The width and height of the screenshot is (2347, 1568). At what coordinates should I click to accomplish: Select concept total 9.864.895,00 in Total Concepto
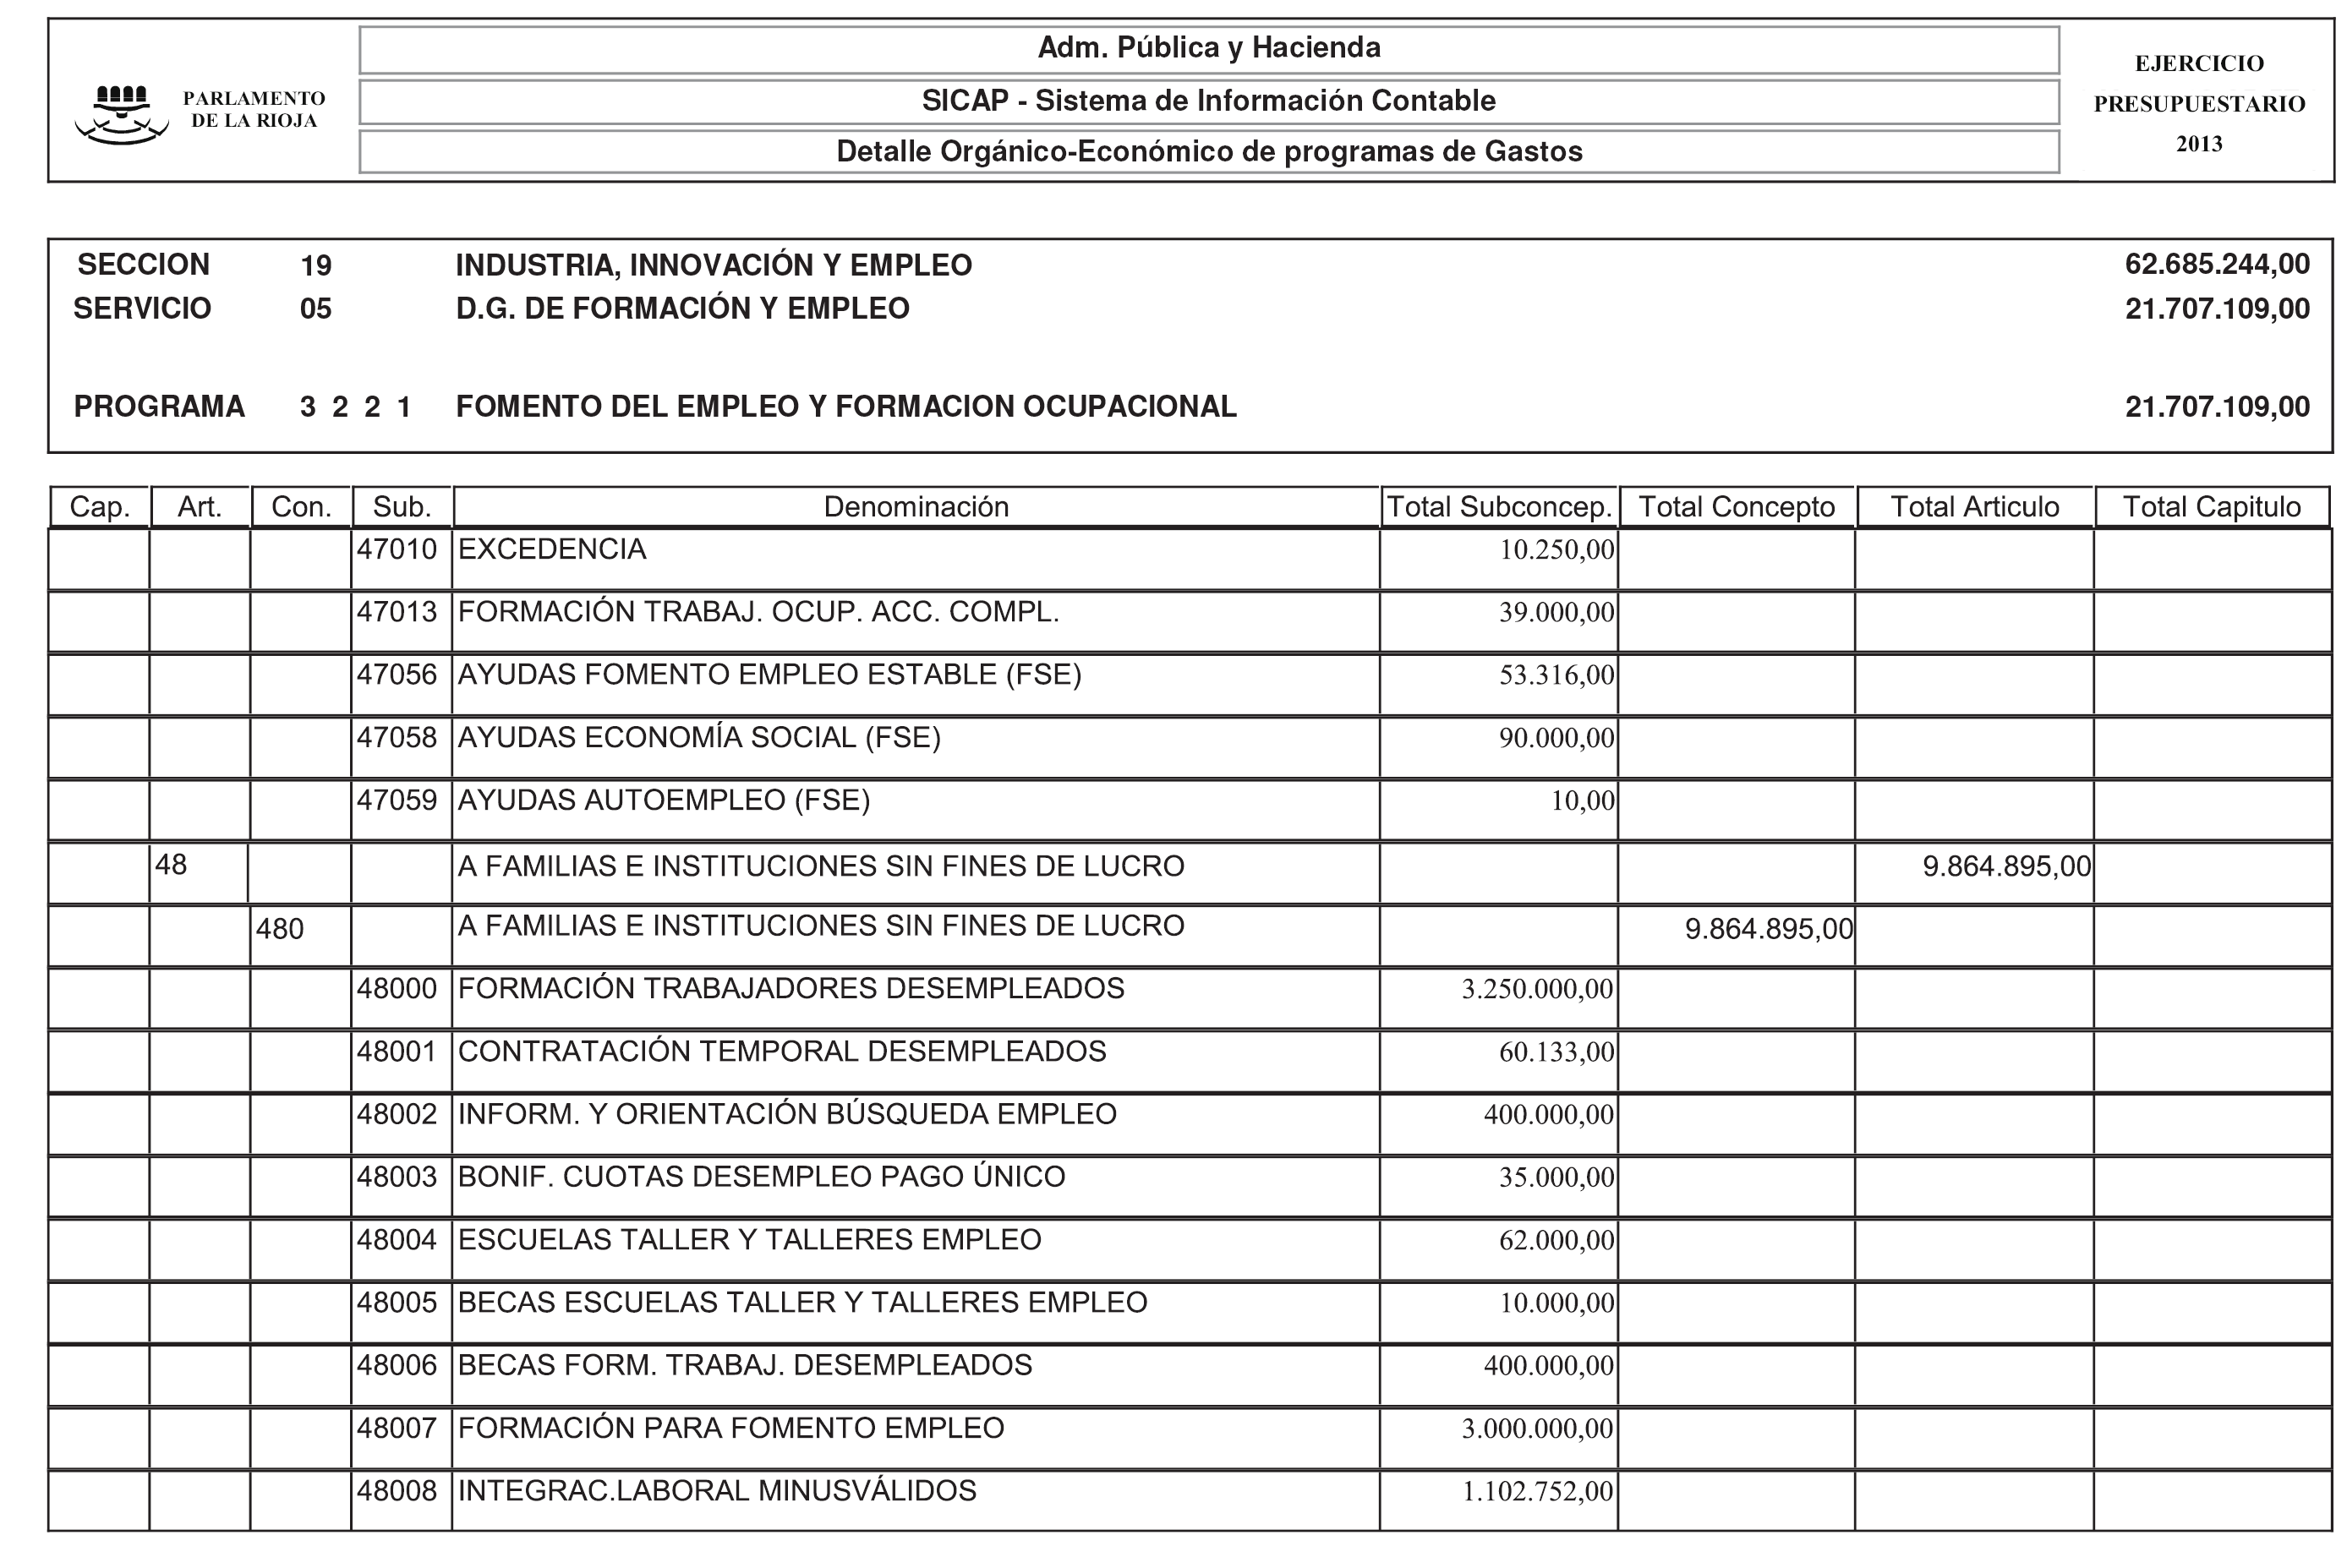(1768, 930)
